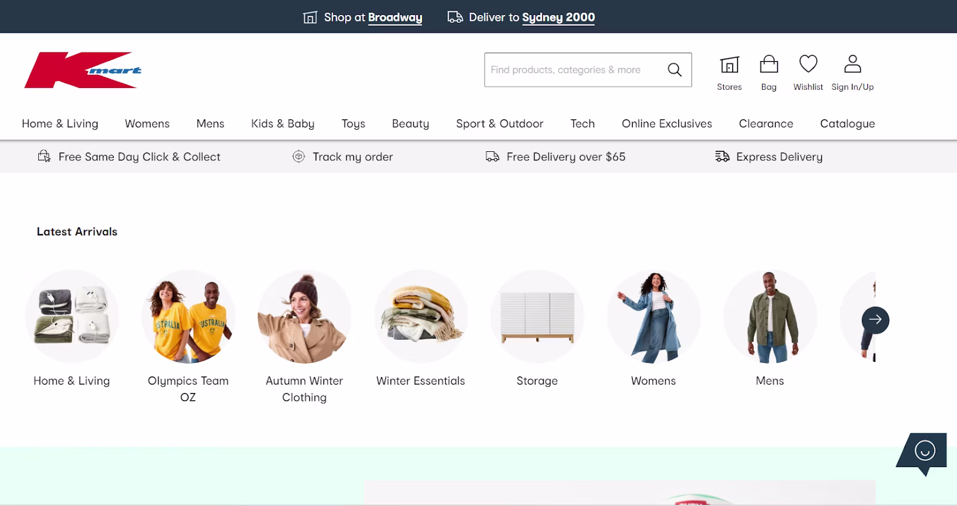Image resolution: width=957 pixels, height=506 pixels.
Task: Open the Olympics Team OZ thumbnail
Action: pyautogui.click(x=188, y=316)
